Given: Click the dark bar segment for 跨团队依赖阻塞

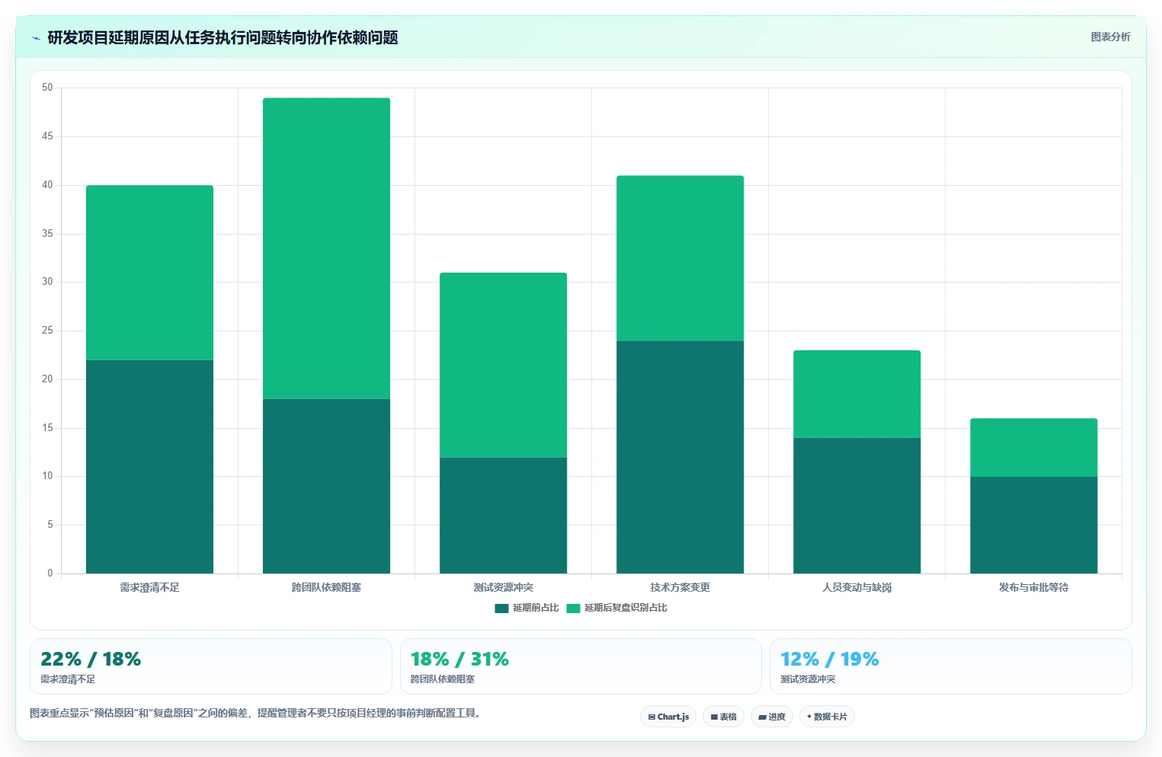Looking at the screenshot, I should [326, 486].
